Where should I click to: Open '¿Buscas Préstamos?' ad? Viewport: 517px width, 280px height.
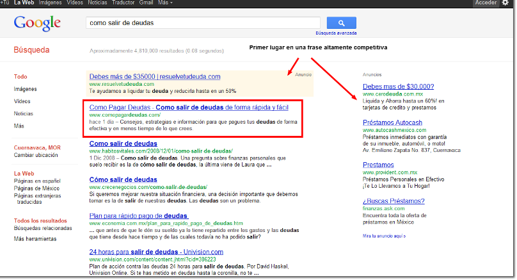click(394, 201)
